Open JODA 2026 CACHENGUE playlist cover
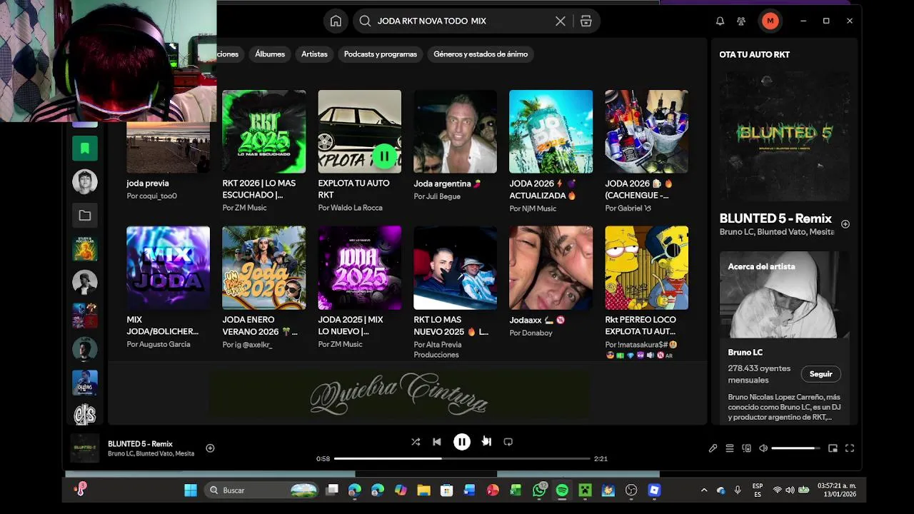 (646, 131)
